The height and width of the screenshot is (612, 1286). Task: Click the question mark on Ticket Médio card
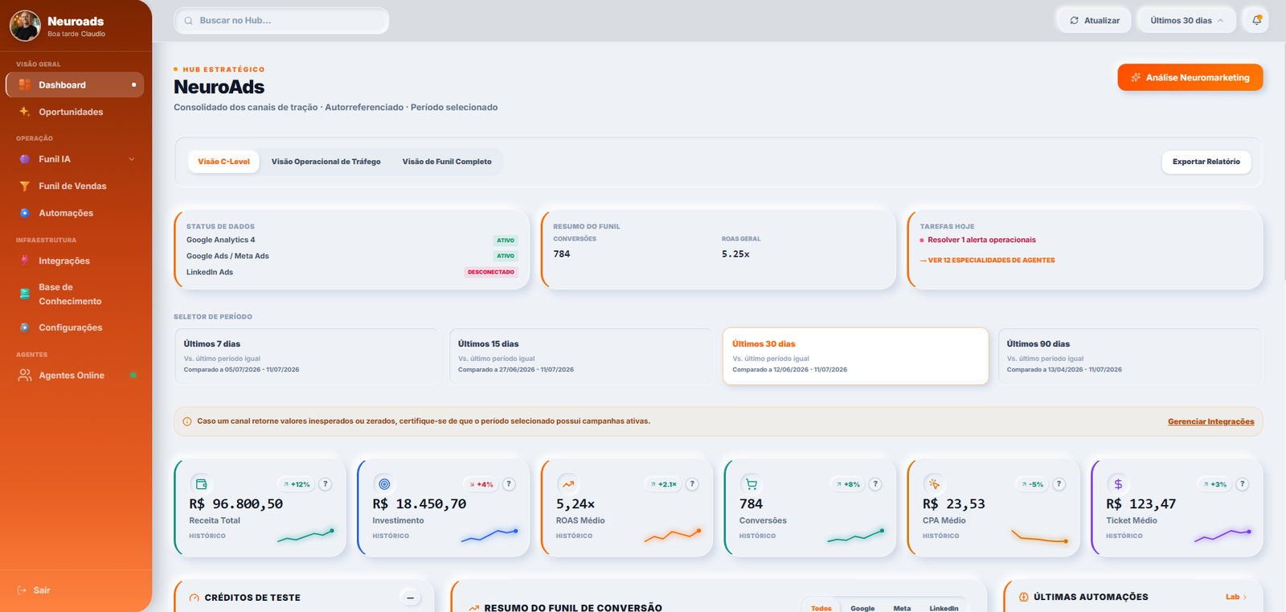[x=1243, y=484]
